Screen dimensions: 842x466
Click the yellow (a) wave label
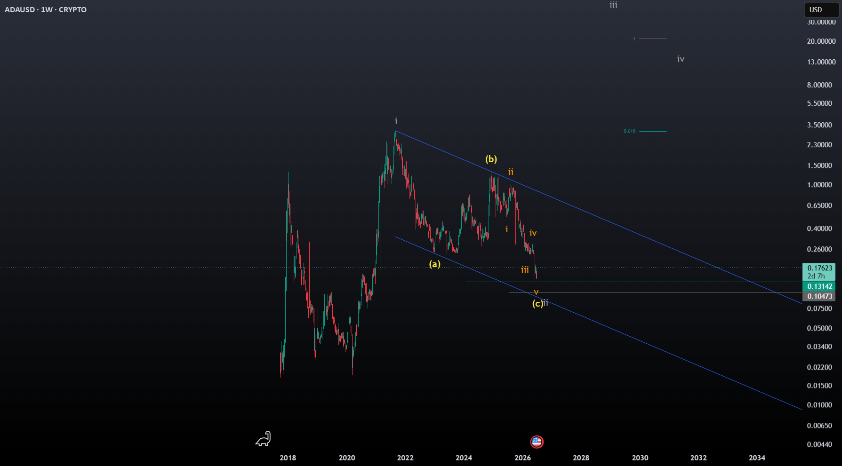pyautogui.click(x=434, y=264)
